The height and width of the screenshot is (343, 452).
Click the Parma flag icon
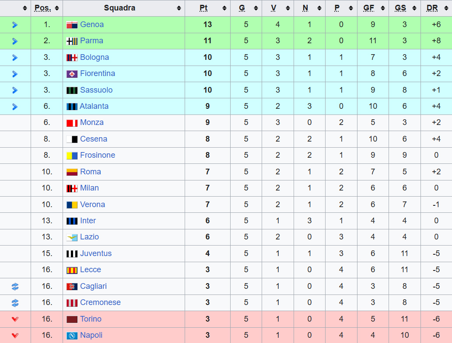pyautogui.click(x=72, y=41)
